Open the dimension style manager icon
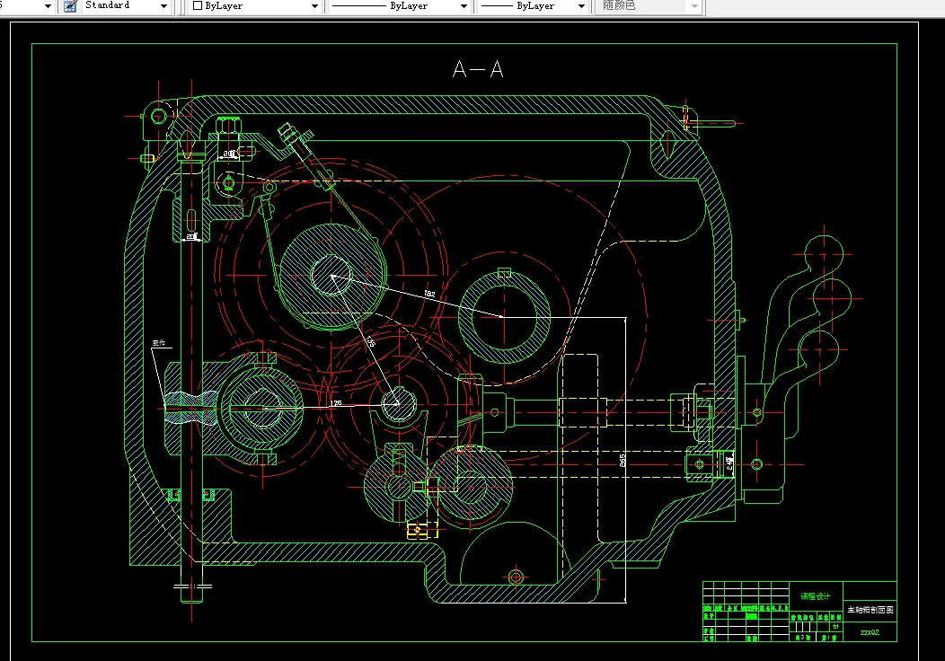 70,6
